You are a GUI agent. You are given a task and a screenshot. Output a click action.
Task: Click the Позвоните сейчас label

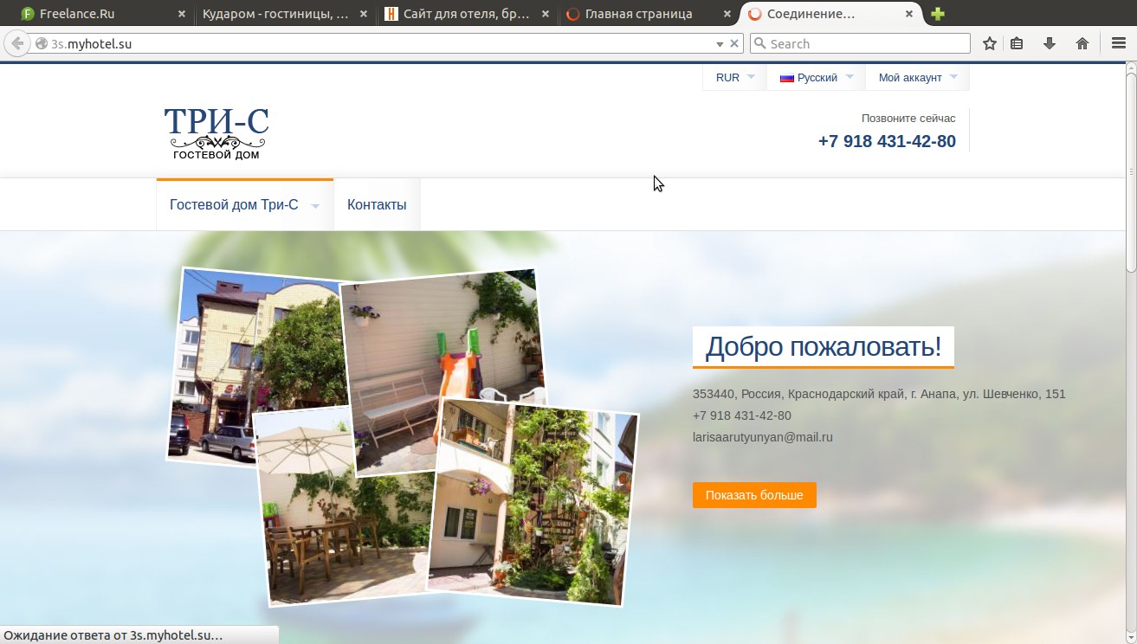point(908,118)
